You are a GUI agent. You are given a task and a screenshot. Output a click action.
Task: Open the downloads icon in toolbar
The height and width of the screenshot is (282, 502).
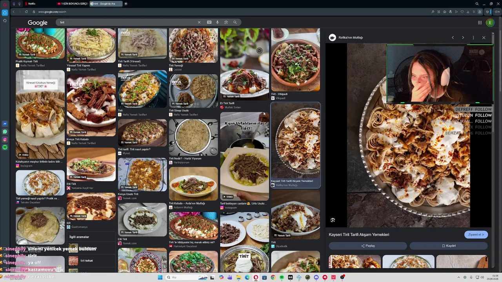click(x=468, y=12)
